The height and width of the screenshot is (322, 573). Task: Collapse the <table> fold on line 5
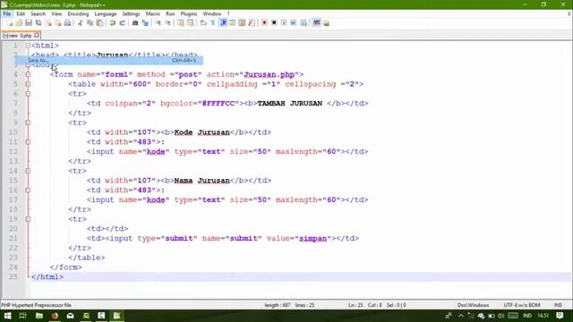pyautogui.click(x=28, y=84)
